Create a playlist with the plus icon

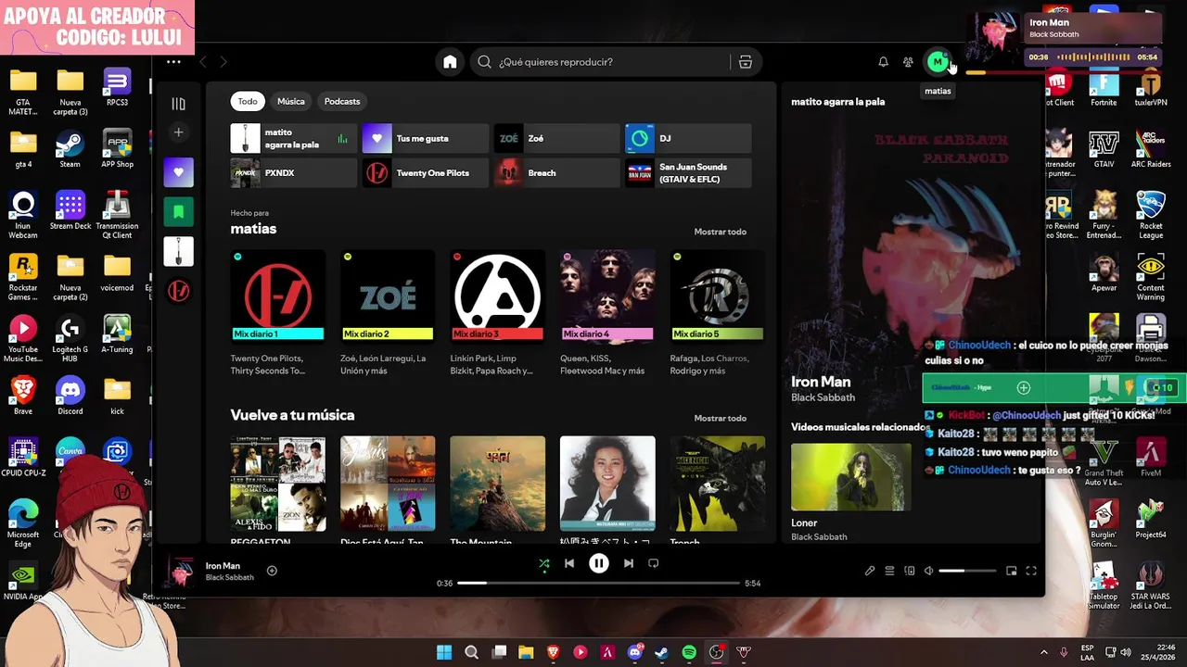click(x=178, y=132)
